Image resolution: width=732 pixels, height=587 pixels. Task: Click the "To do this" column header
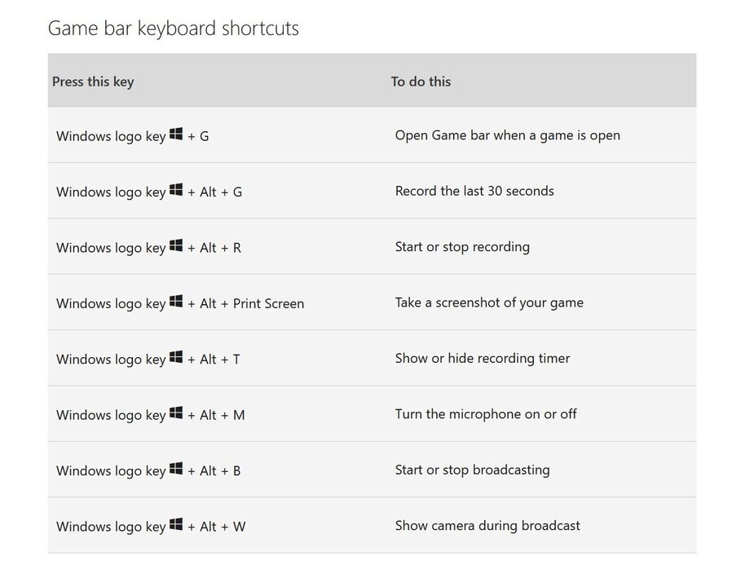[421, 82]
